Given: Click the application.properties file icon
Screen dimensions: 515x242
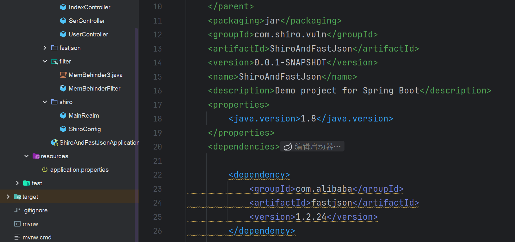Looking at the screenshot, I should coord(45,169).
